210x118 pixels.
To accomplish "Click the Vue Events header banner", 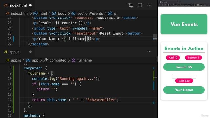I will tap(184, 24).
